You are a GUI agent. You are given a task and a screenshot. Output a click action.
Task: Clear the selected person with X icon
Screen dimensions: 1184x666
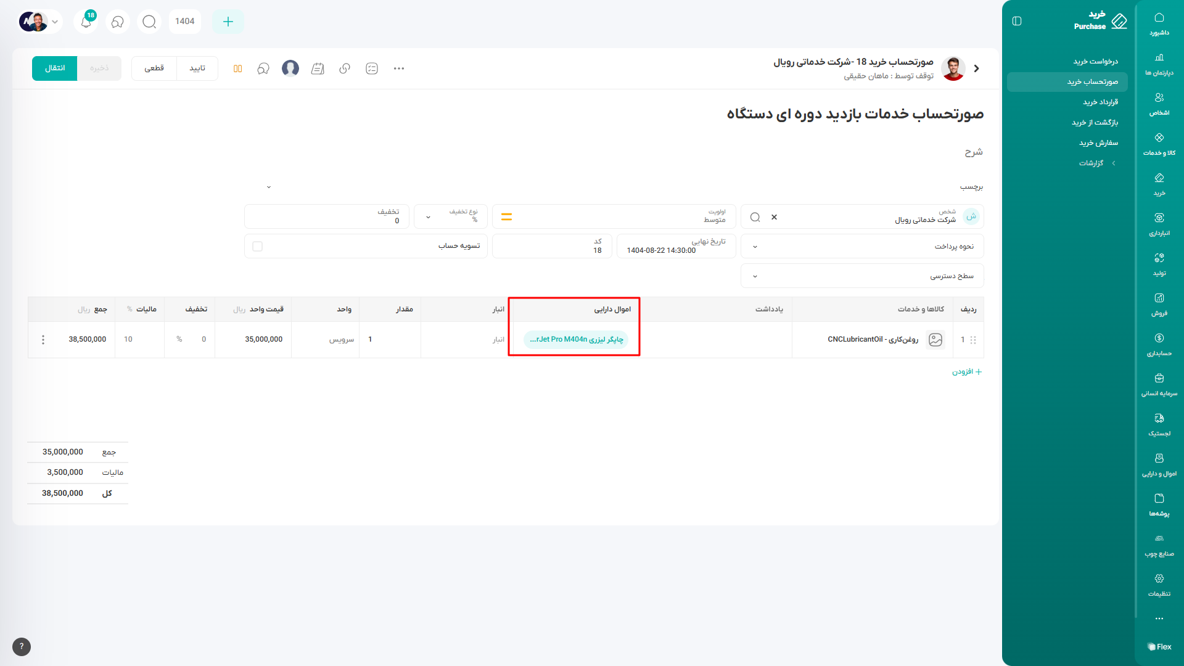pos(774,217)
